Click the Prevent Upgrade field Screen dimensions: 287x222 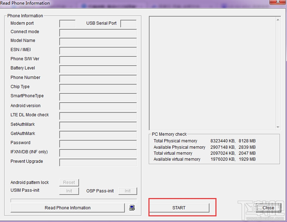click(98, 162)
